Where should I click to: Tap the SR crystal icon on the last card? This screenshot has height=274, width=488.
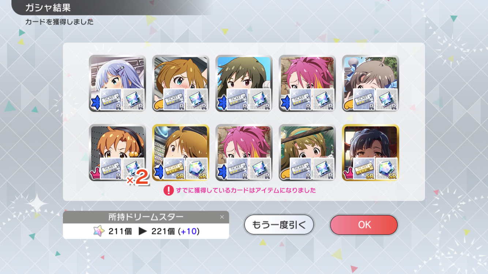[x=387, y=169]
